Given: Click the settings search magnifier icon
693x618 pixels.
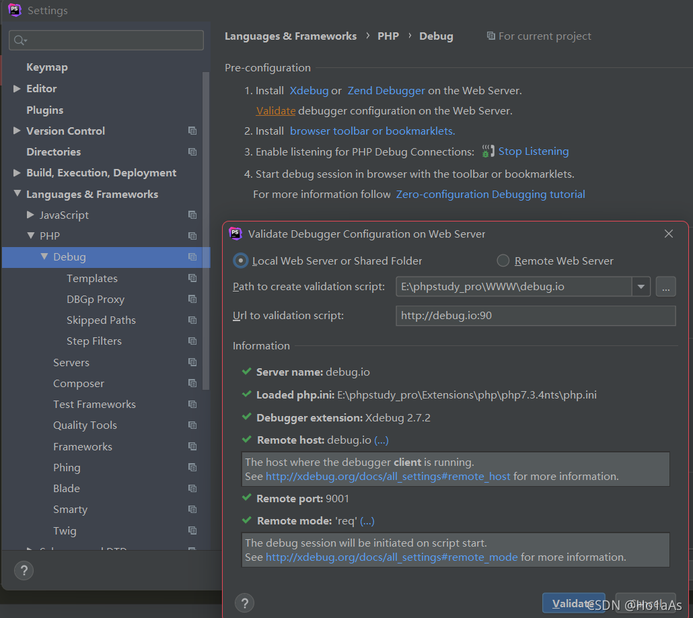Looking at the screenshot, I should [x=20, y=40].
